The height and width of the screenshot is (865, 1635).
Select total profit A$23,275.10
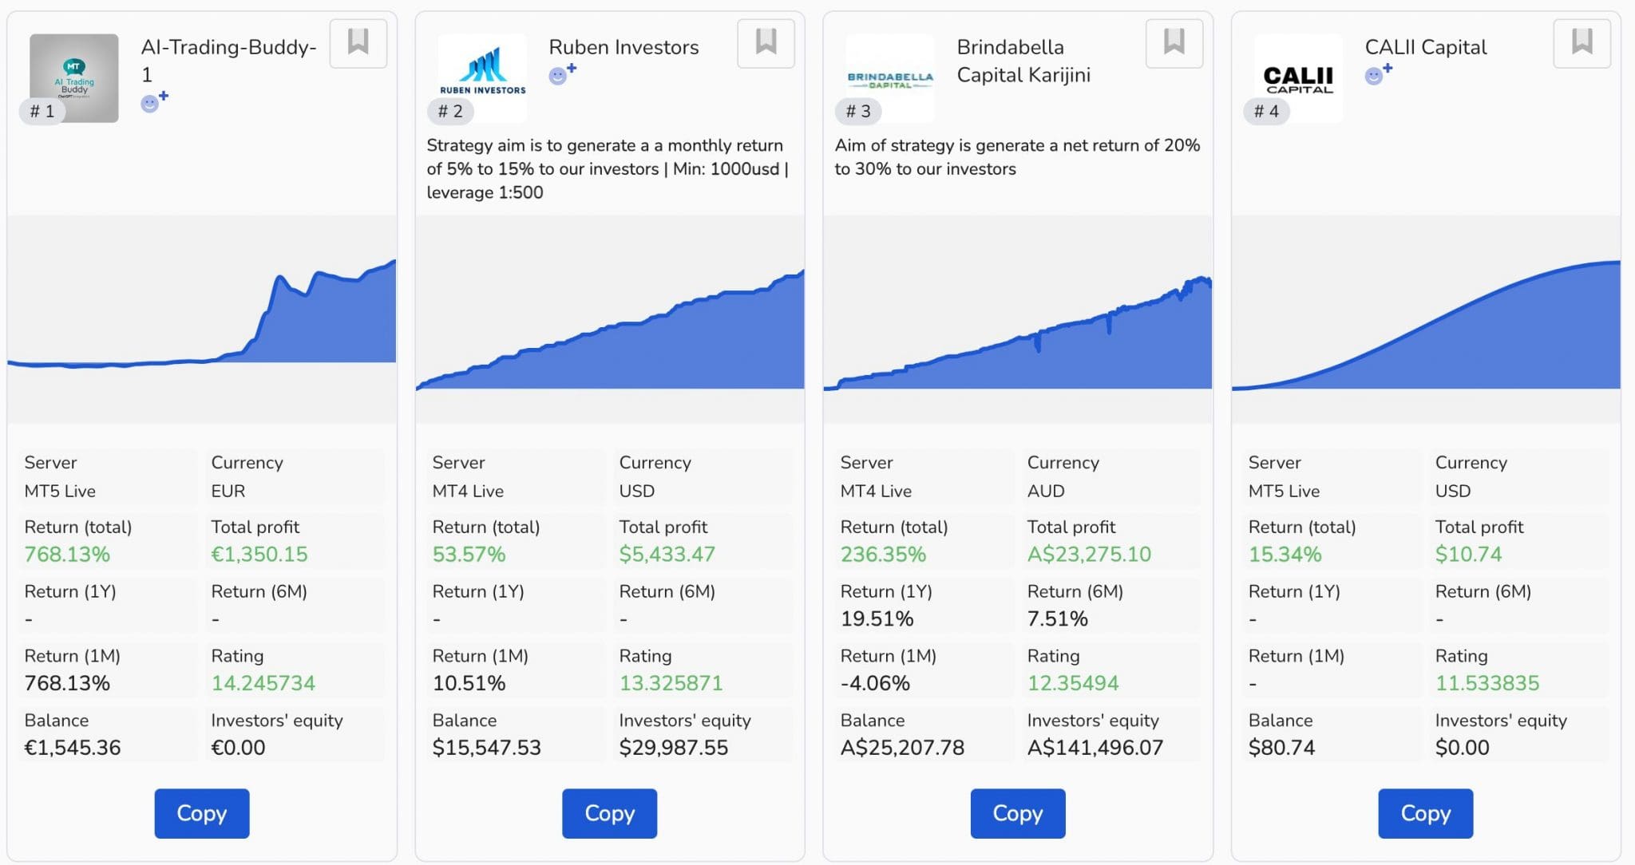(x=1089, y=554)
